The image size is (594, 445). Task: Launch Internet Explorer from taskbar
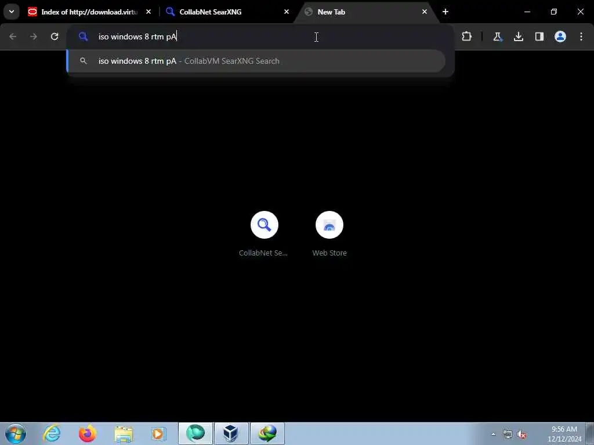coord(52,433)
